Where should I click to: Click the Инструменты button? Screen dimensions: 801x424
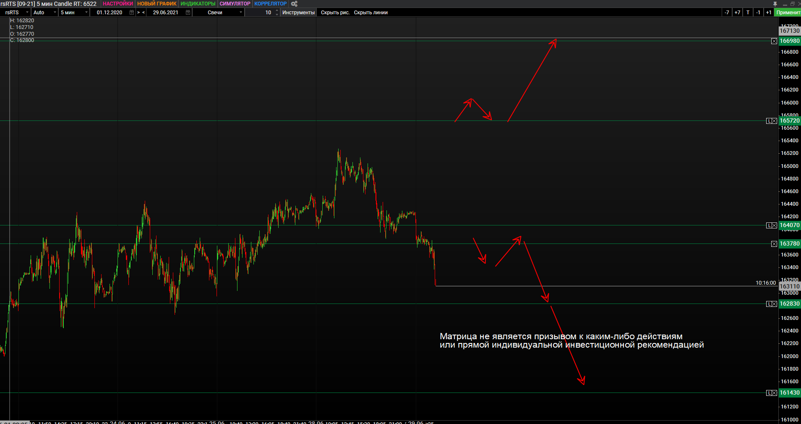click(298, 13)
